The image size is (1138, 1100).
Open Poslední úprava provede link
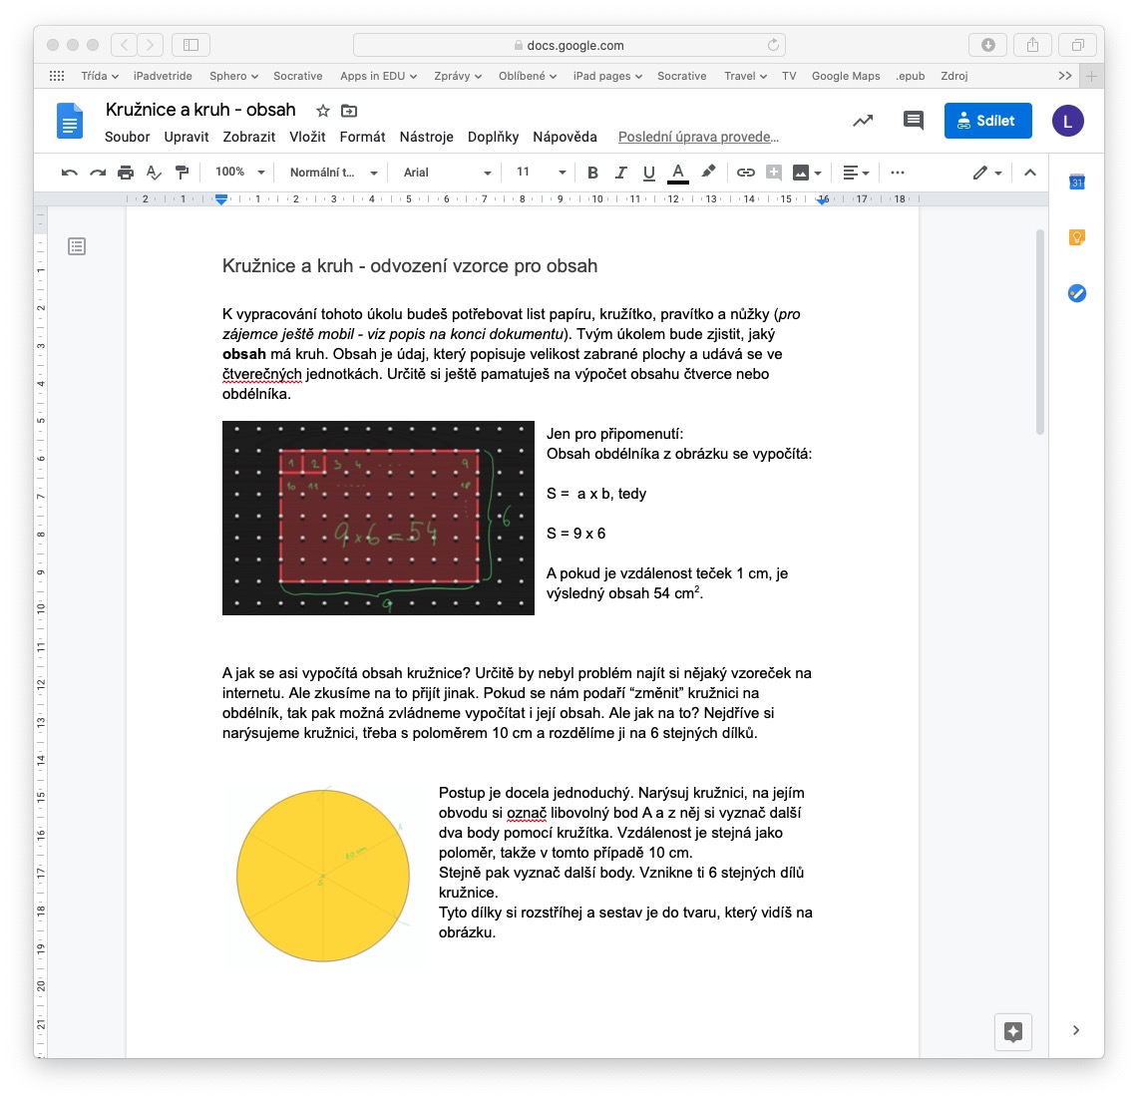[698, 138]
